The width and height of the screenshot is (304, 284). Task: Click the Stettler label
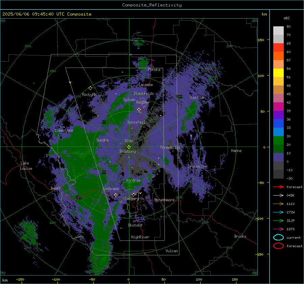tap(197, 98)
